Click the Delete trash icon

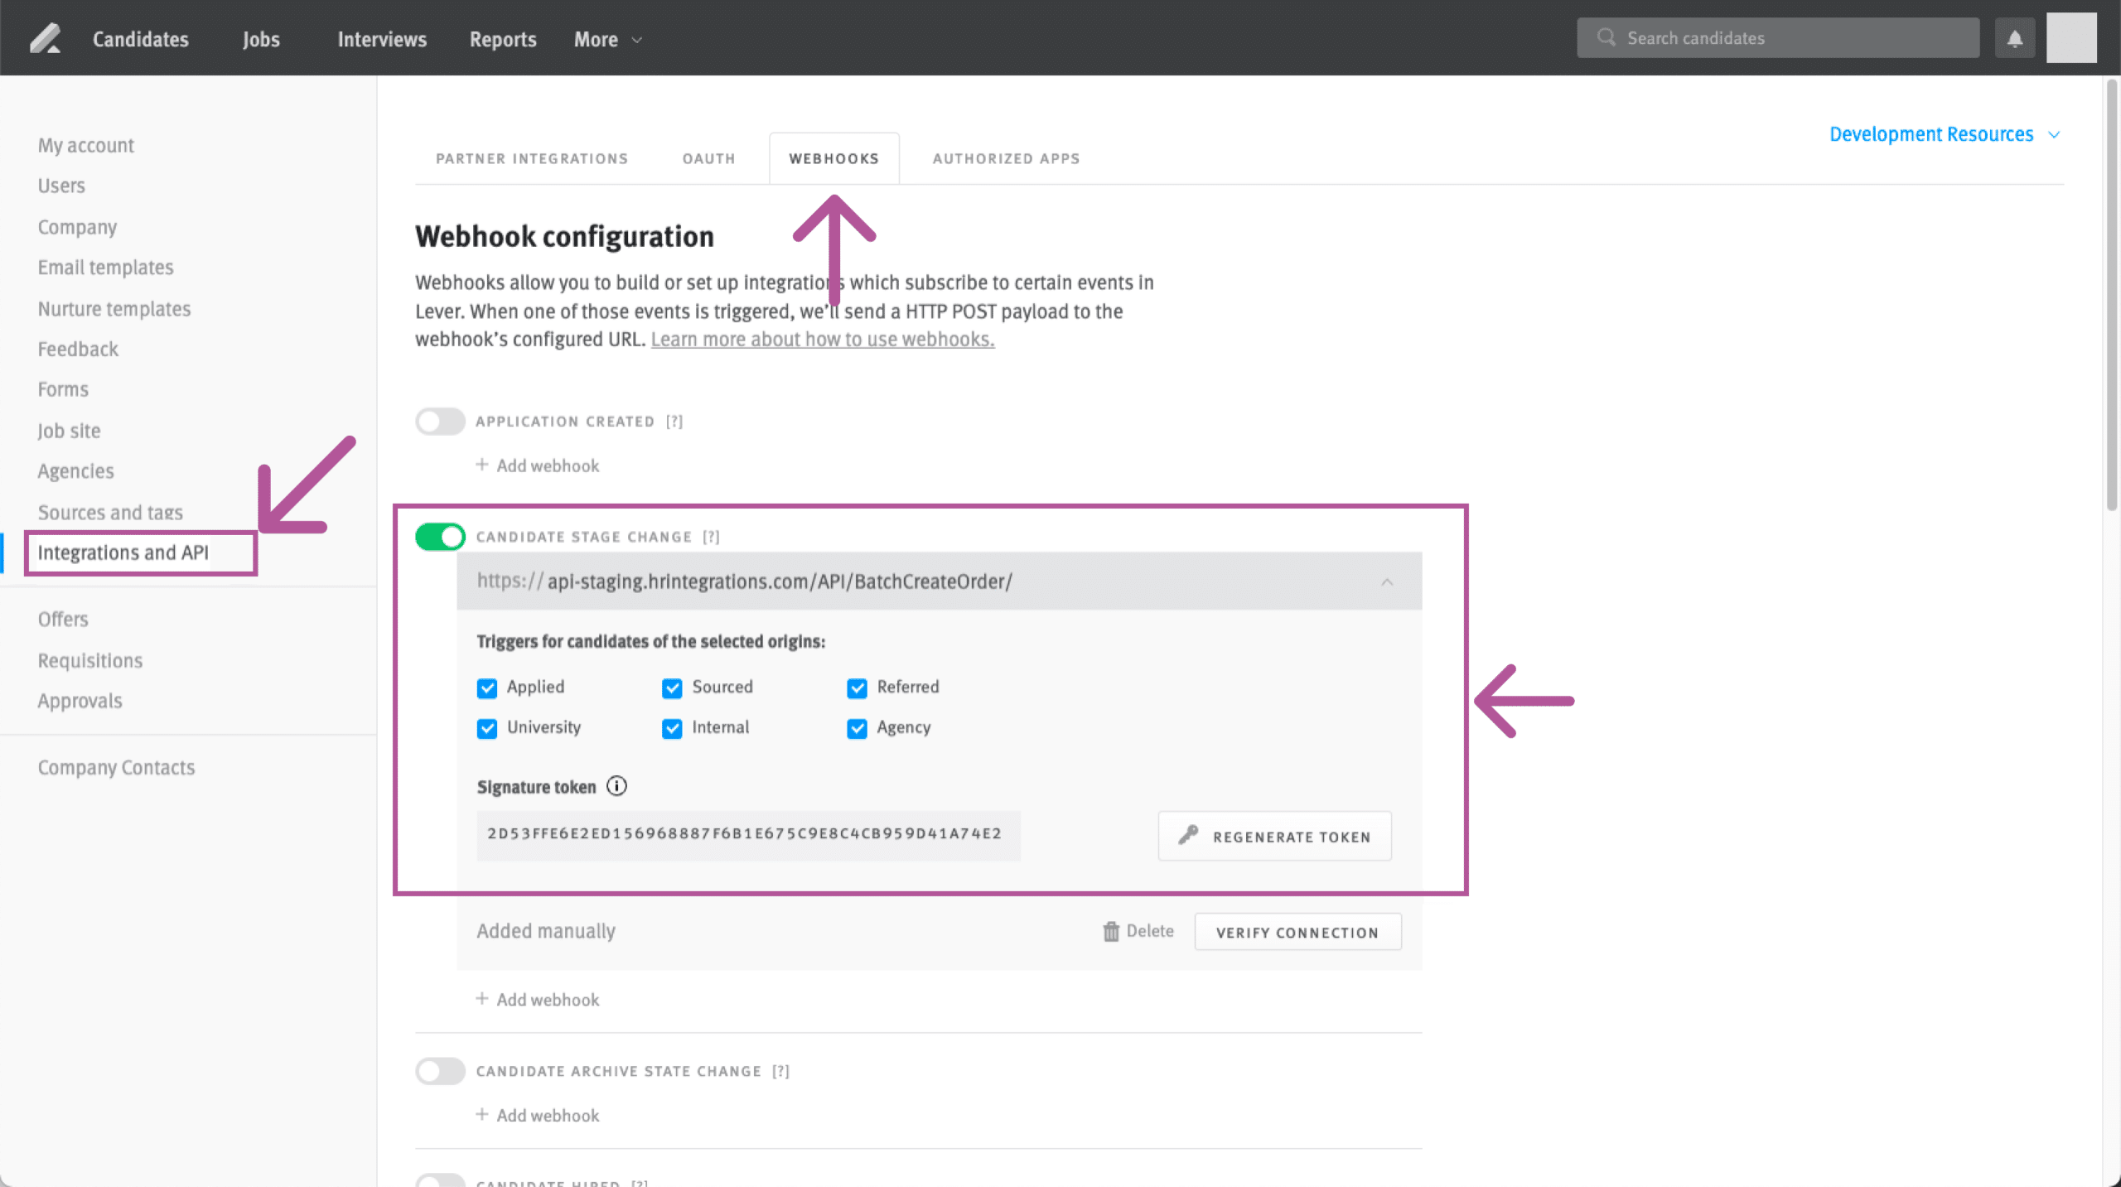tap(1111, 932)
